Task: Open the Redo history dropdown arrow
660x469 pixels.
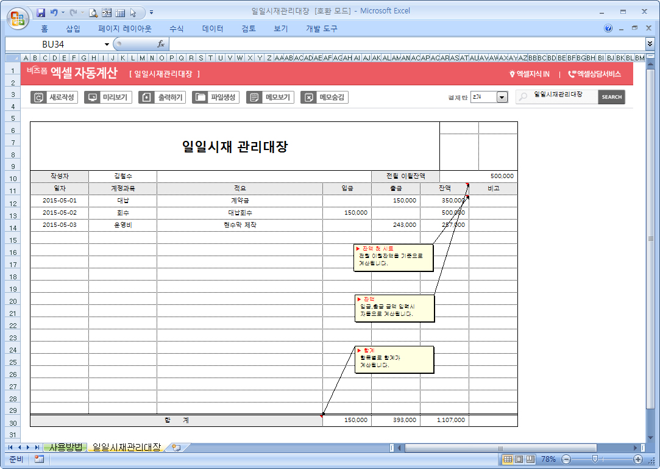Action: click(x=82, y=13)
